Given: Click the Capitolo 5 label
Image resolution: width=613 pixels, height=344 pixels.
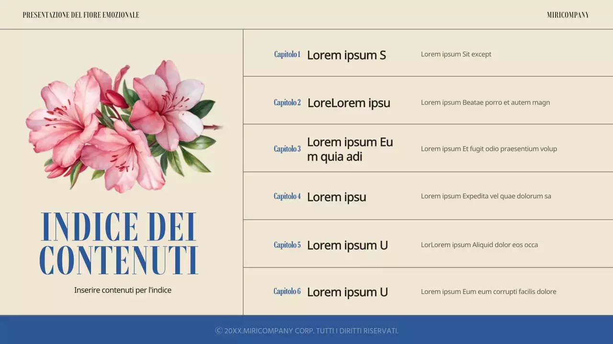Looking at the screenshot, I should click(286, 244).
